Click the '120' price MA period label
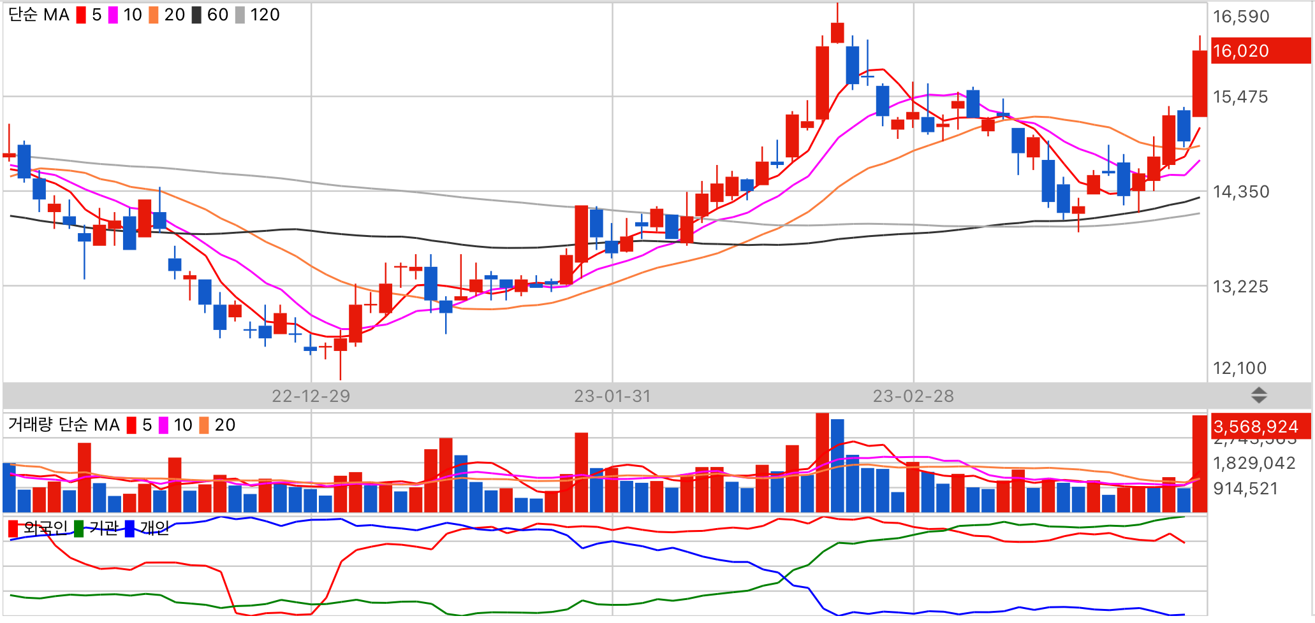1315x623 pixels. (x=265, y=15)
